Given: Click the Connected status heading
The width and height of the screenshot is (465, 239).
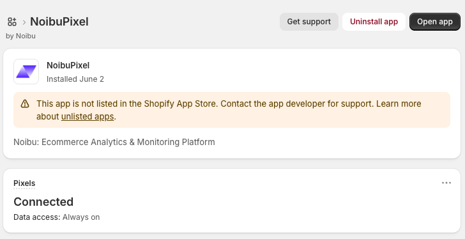Looking at the screenshot, I should pos(43,202).
